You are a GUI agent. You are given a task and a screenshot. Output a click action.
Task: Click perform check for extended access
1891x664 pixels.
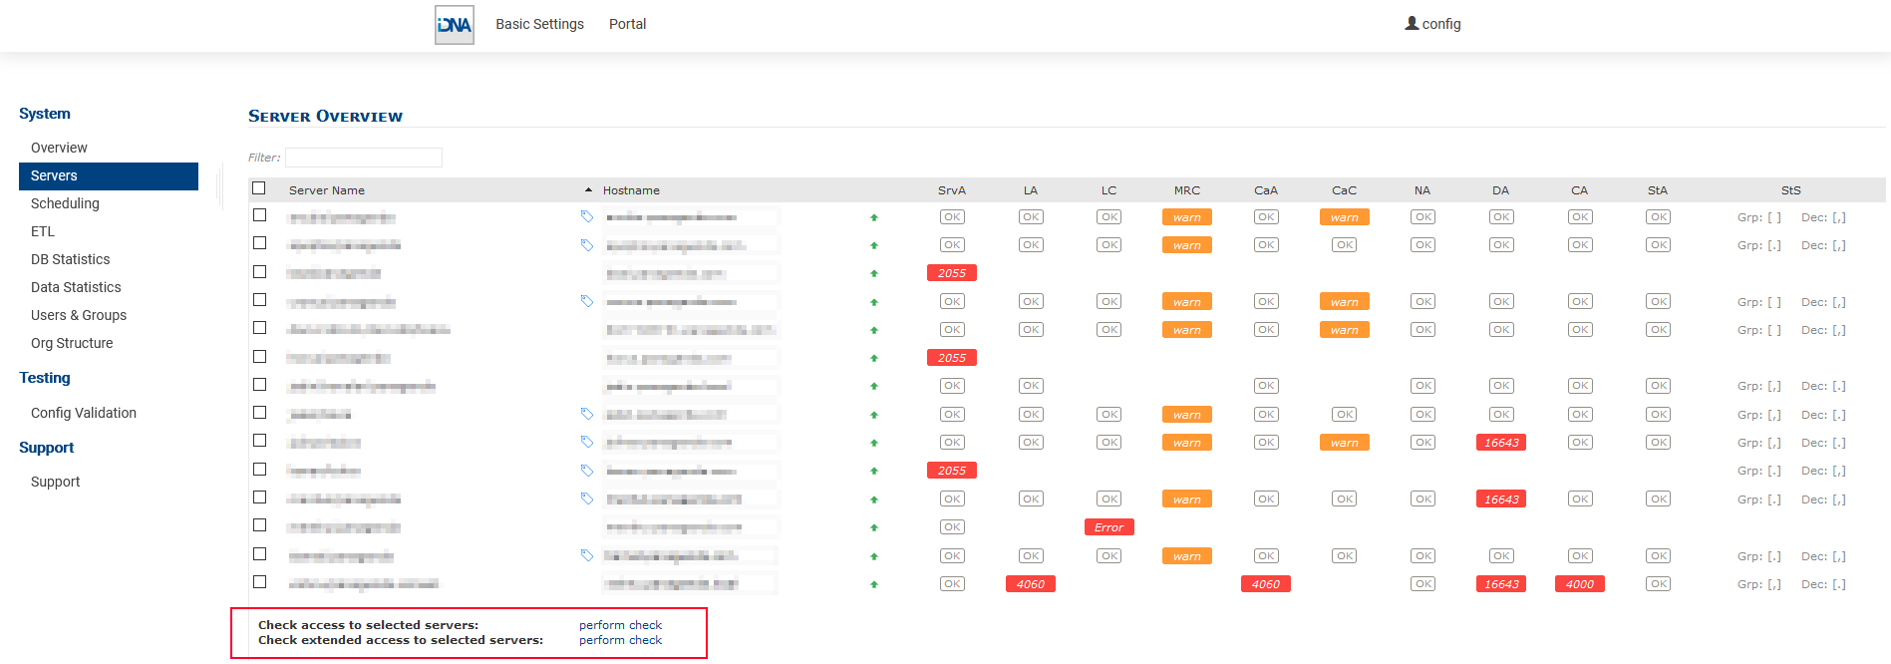(x=620, y=640)
